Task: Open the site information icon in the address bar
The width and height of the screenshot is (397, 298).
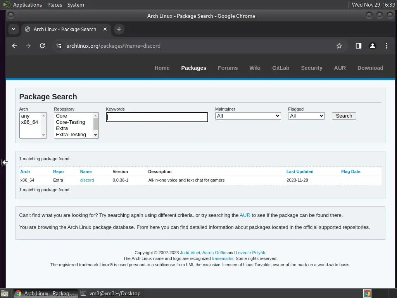Action: coord(59,46)
